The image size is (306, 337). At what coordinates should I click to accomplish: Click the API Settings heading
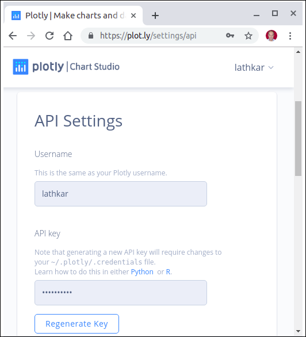78,121
